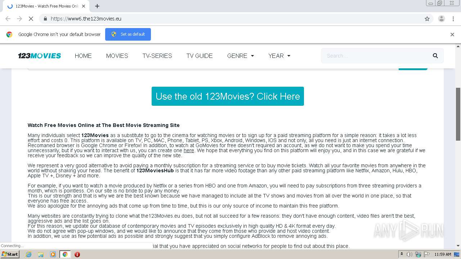Select the Chrome taskbar icon

click(x=65, y=254)
